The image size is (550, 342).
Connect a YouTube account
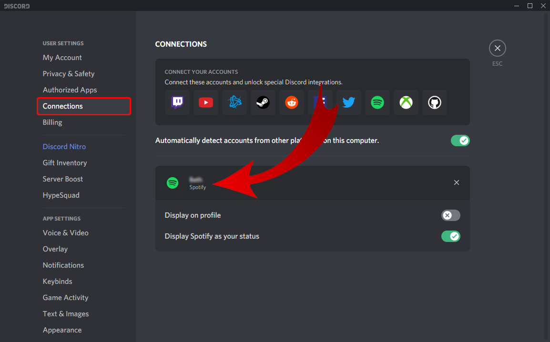[206, 102]
